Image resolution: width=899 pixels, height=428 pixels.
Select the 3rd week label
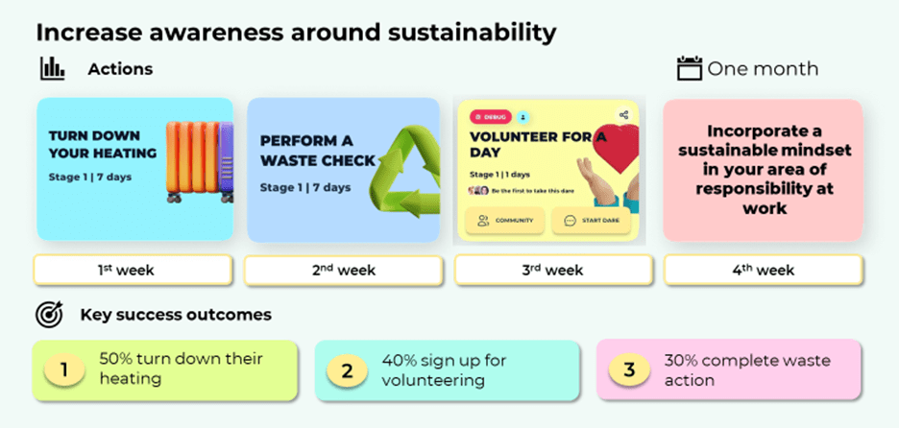(x=553, y=270)
